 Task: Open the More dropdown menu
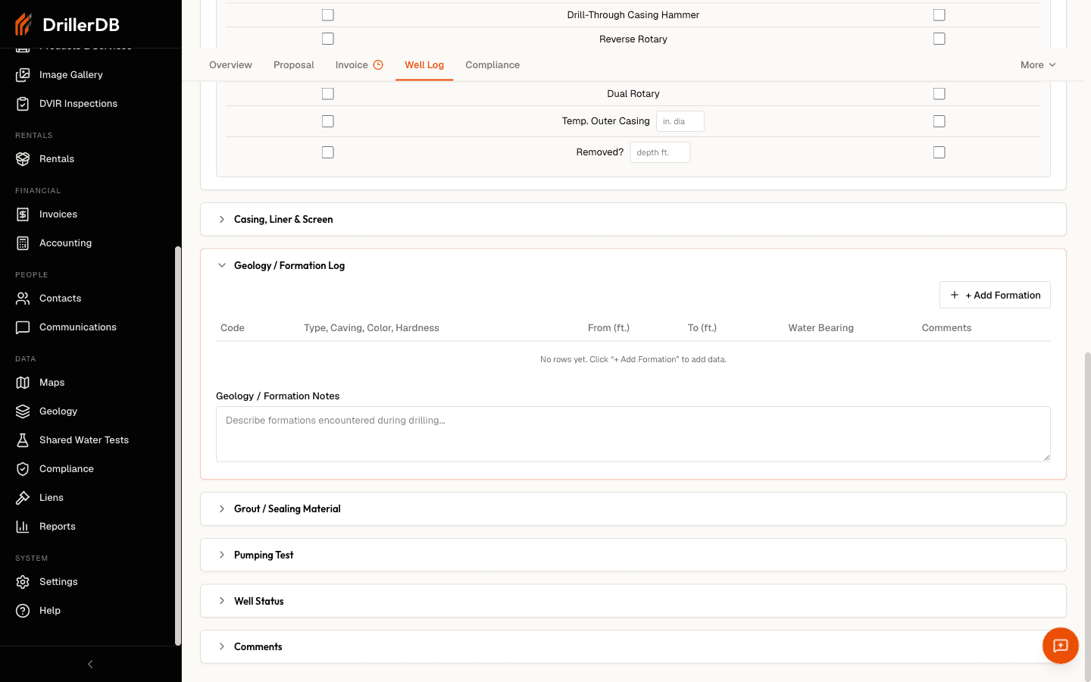click(x=1038, y=65)
